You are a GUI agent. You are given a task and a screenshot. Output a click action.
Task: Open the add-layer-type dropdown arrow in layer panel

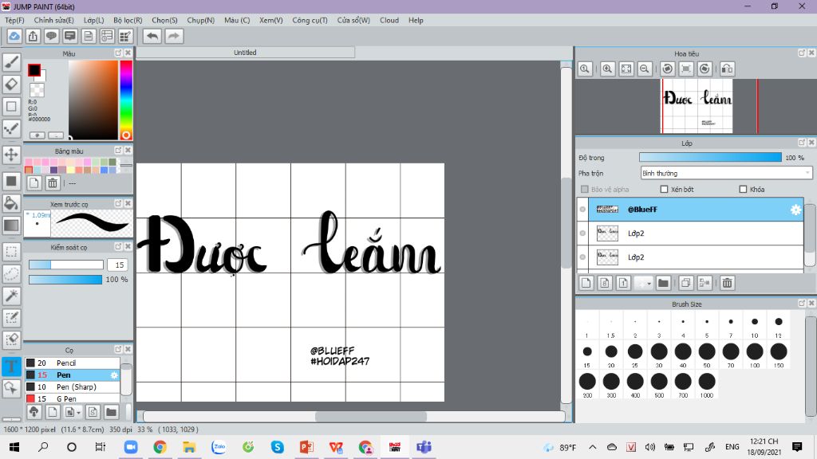[649, 283]
